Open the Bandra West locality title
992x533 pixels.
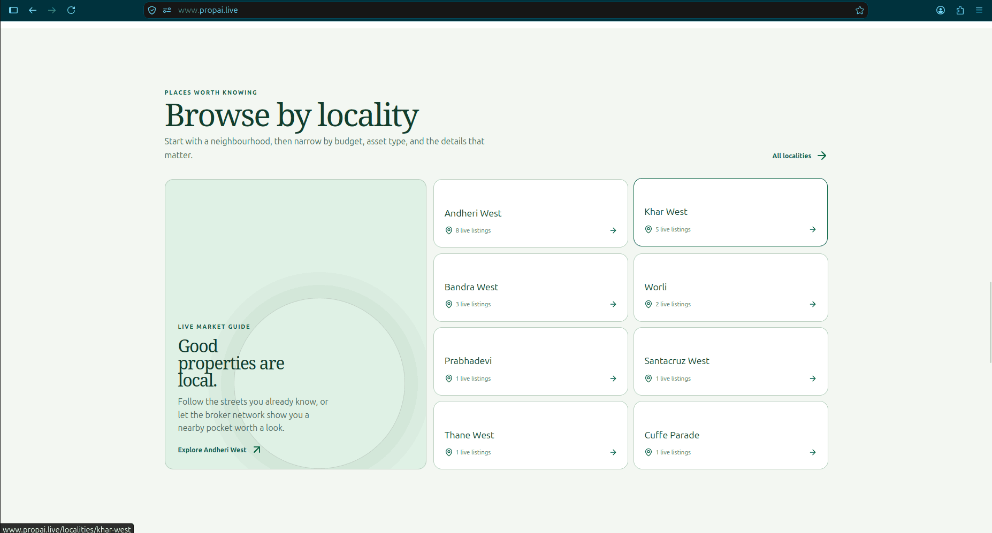[471, 287]
